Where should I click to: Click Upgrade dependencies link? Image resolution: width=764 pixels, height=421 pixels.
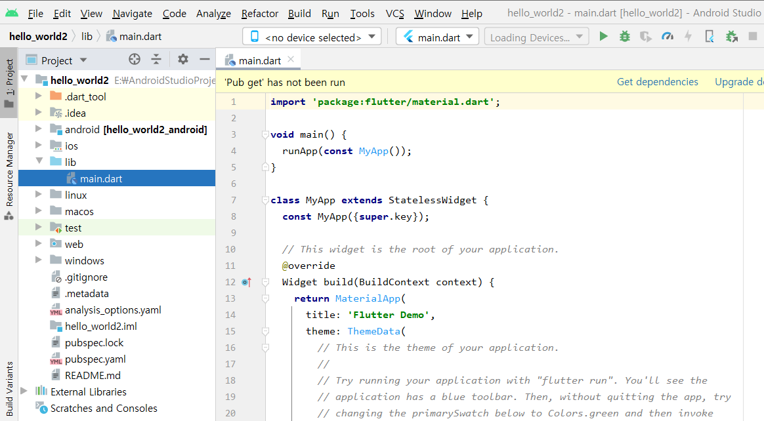coord(739,82)
